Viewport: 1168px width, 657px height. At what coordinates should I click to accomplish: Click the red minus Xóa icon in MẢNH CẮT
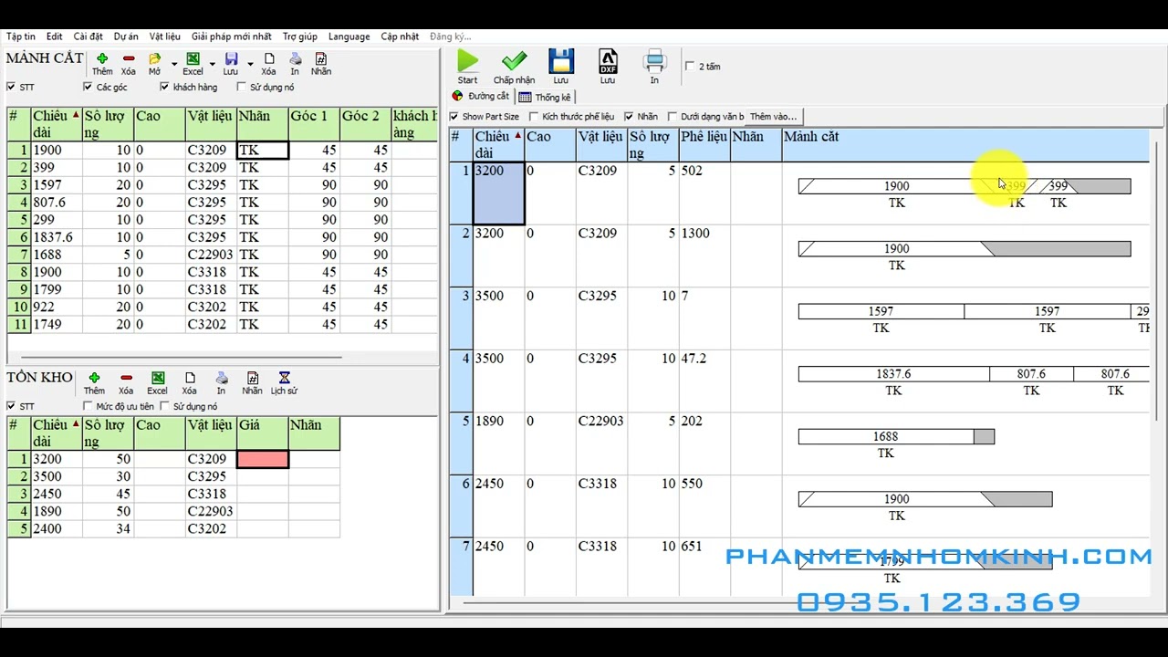tap(129, 58)
